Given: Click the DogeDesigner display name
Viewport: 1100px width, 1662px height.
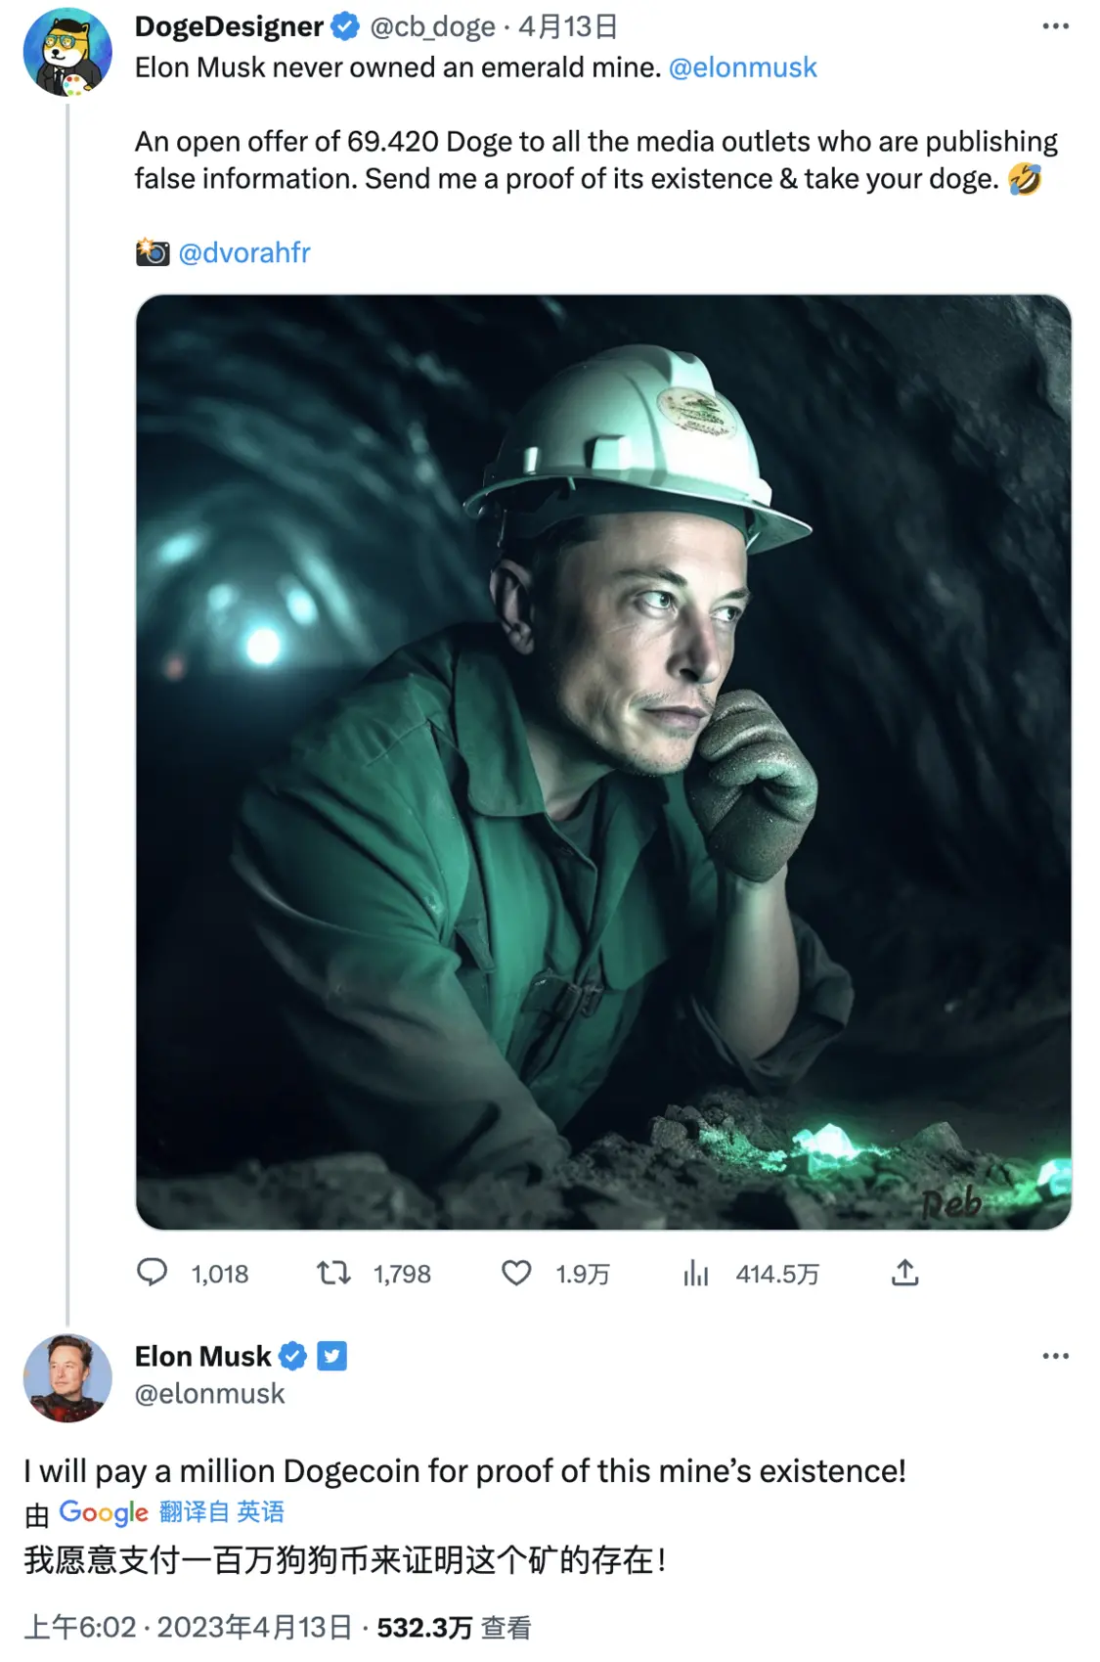Looking at the screenshot, I should [229, 26].
